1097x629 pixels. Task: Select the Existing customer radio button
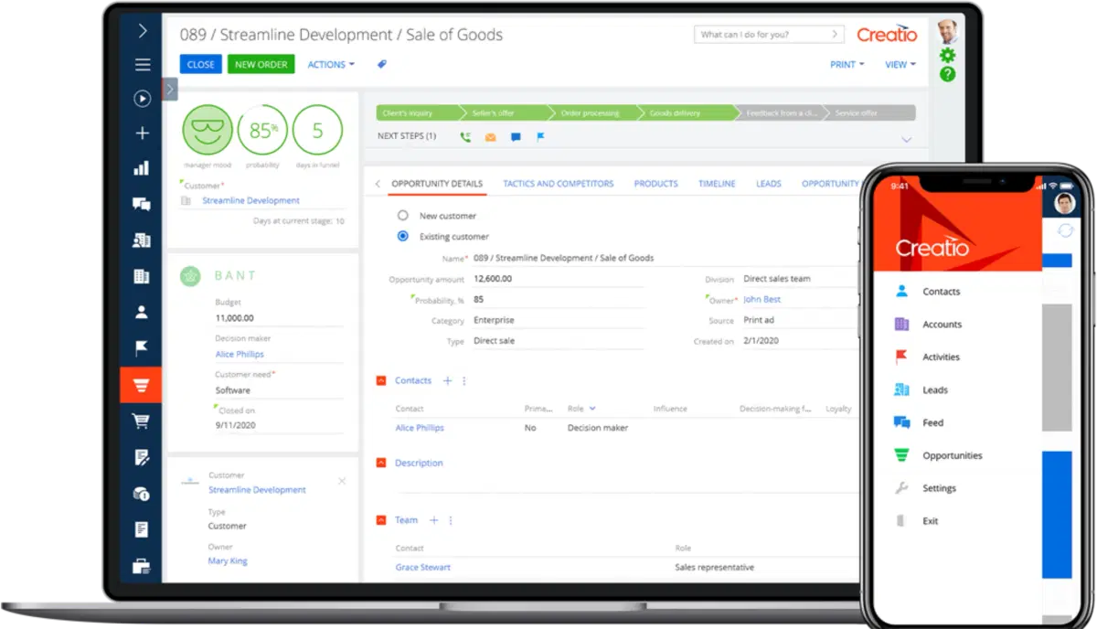402,236
